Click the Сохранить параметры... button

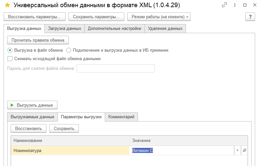96,17
